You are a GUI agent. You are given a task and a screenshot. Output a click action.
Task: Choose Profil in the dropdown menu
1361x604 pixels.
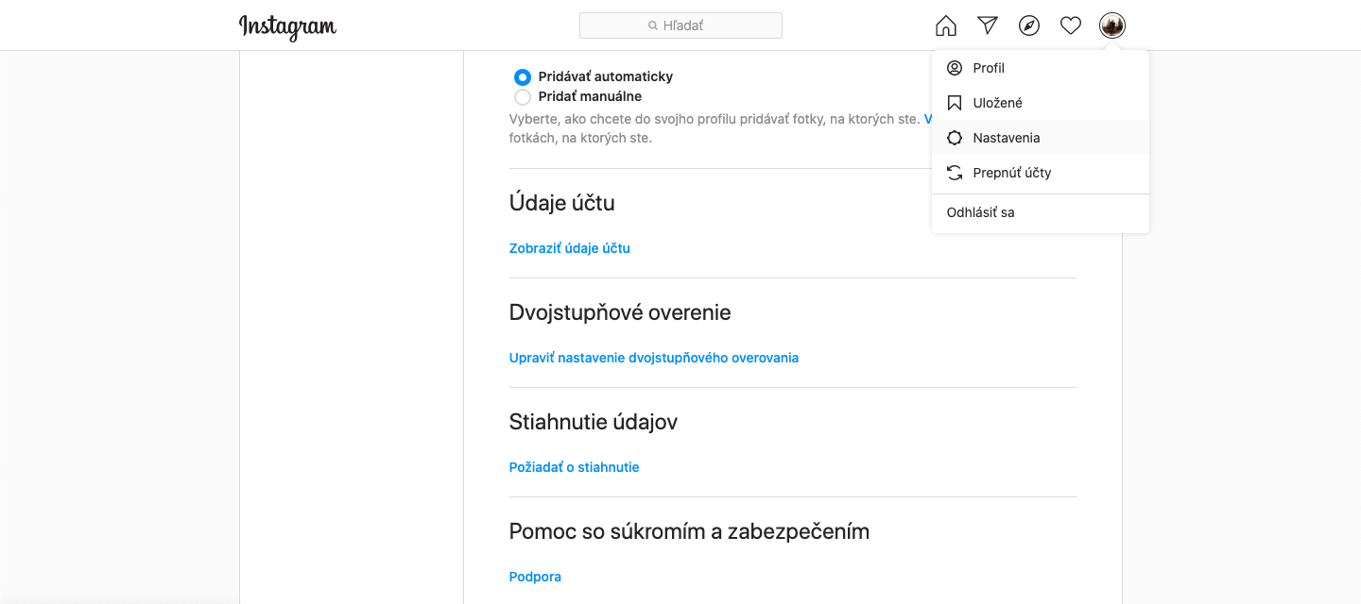1041,68
